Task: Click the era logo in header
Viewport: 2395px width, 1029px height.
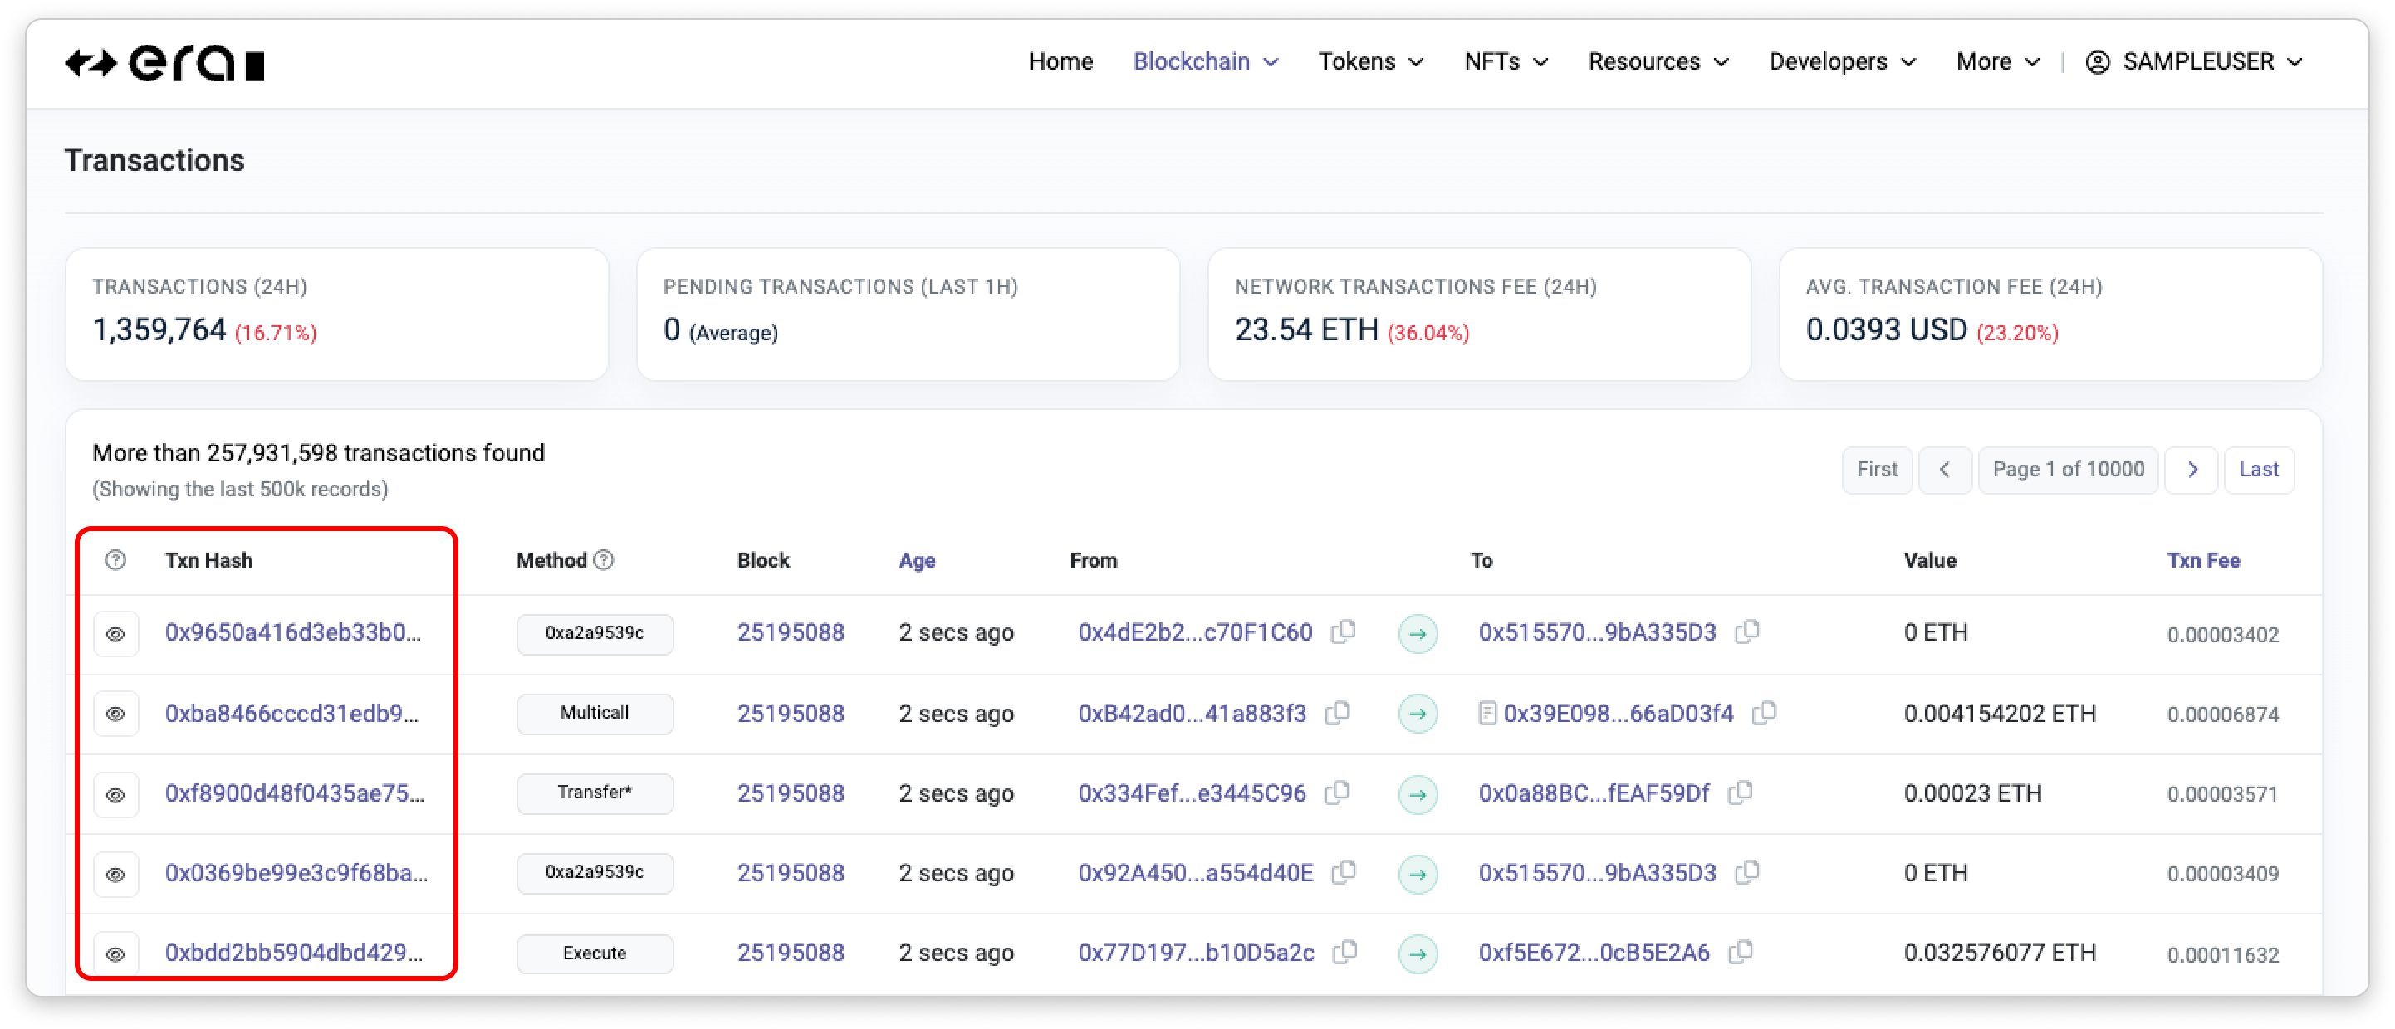Action: [165, 63]
